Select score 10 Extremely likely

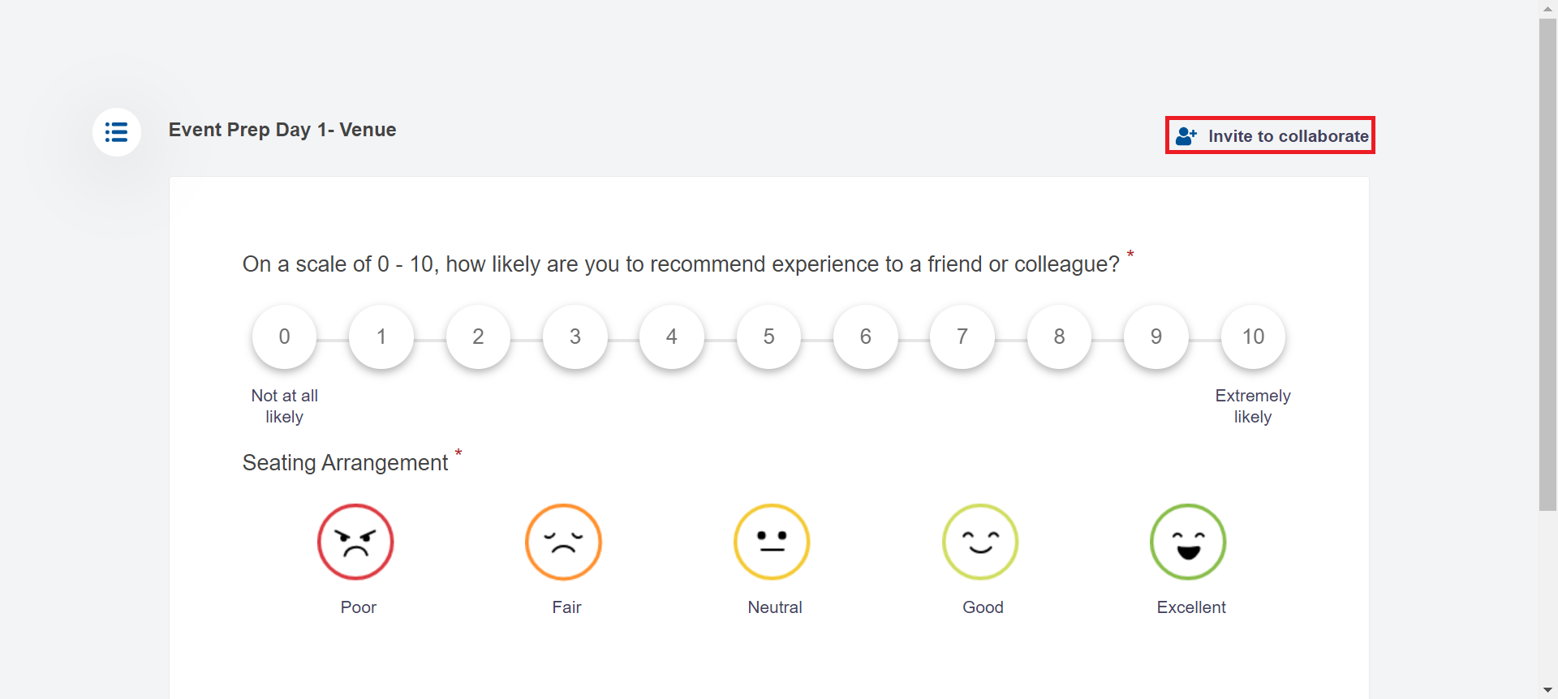tap(1253, 337)
